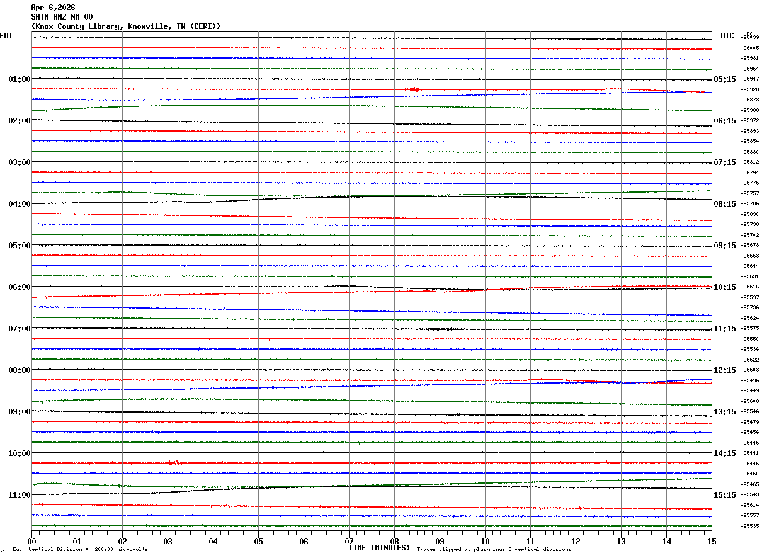Select DC offset value "-26005"
The height and width of the screenshot is (558, 762).
750,48
